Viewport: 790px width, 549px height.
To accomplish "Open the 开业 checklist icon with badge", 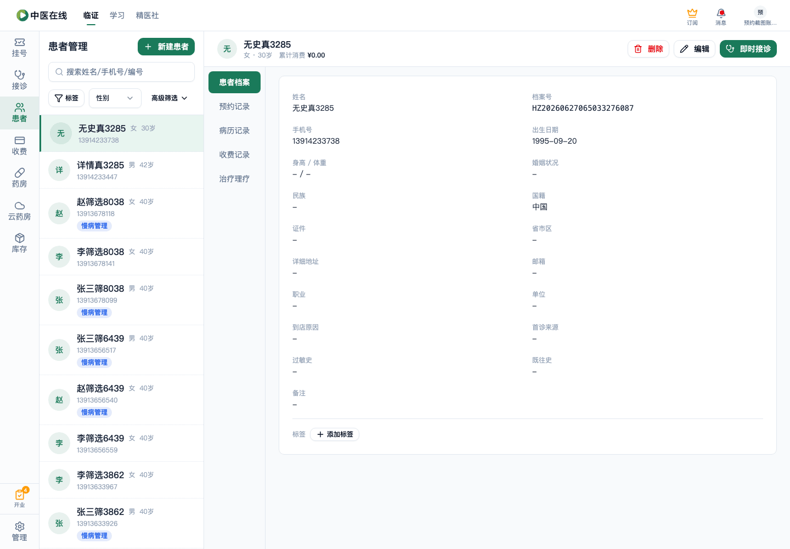I will (x=19, y=498).
